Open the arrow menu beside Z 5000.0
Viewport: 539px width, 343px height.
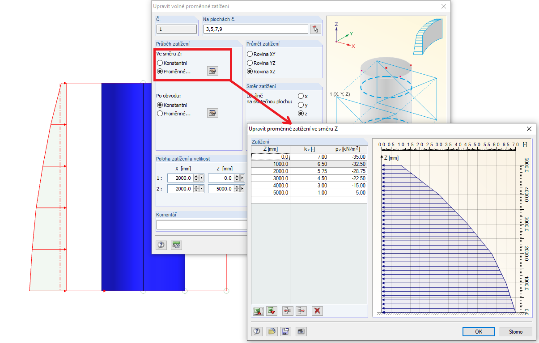click(242, 189)
